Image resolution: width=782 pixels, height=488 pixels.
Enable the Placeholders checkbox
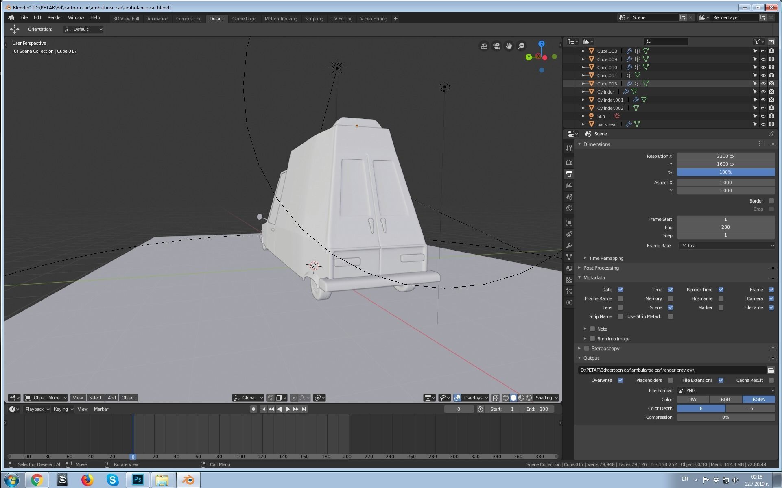pos(670,380)
